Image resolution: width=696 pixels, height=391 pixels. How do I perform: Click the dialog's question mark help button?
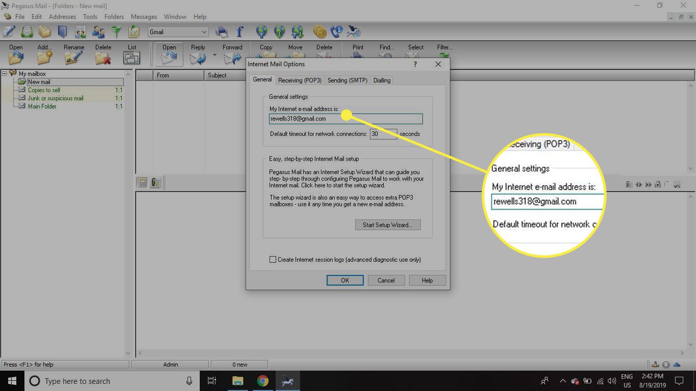(x=415, y=65)
